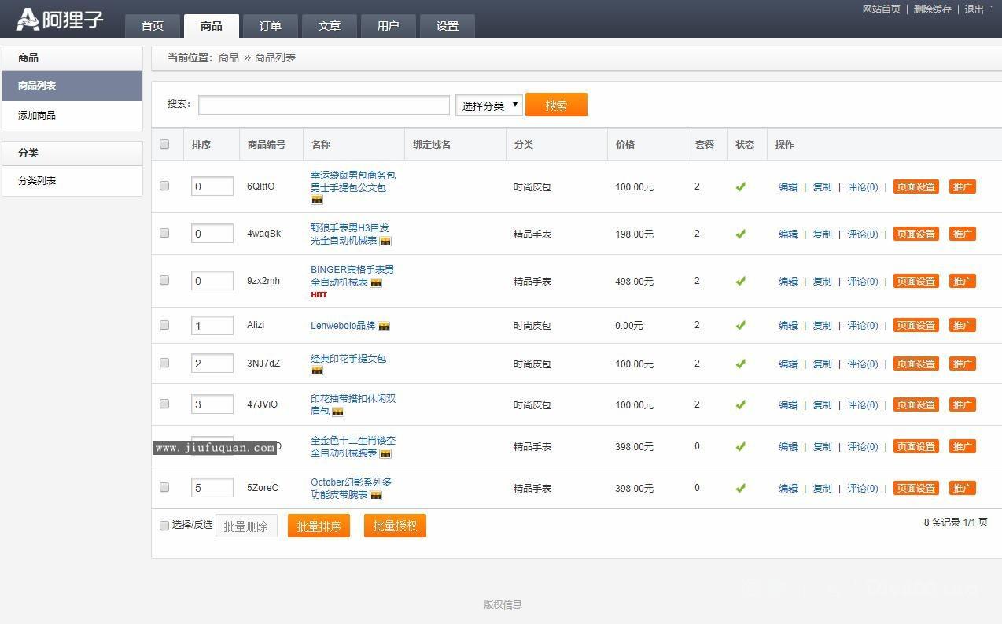The width and height of the screenshot is (1002, 624).
Task: Click the search text input field
Action: click(x=324, y=105)
